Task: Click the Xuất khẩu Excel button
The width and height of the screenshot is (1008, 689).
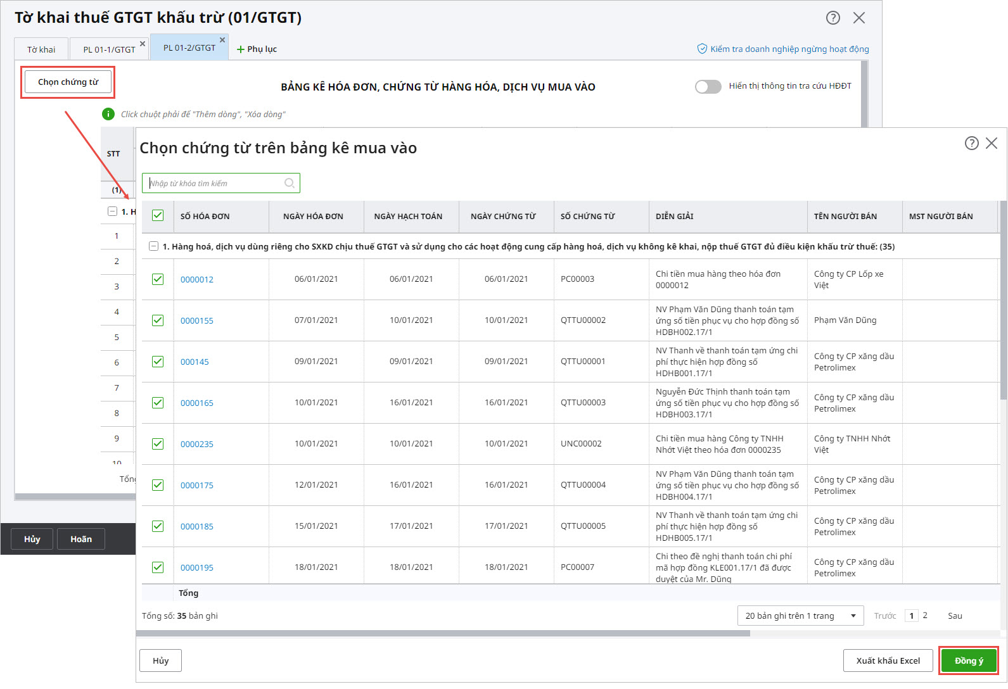Action: (x=888, y=661)
